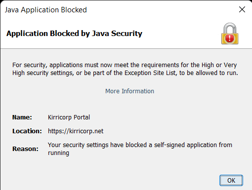Image resolution: width=252 pixels, height=190 pixels.
Task: Select the 'Application Blocked by Java Security' heading
Action: [74, 34]
